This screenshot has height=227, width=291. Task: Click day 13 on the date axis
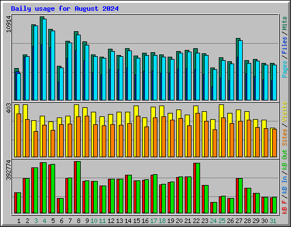(119, 221)
